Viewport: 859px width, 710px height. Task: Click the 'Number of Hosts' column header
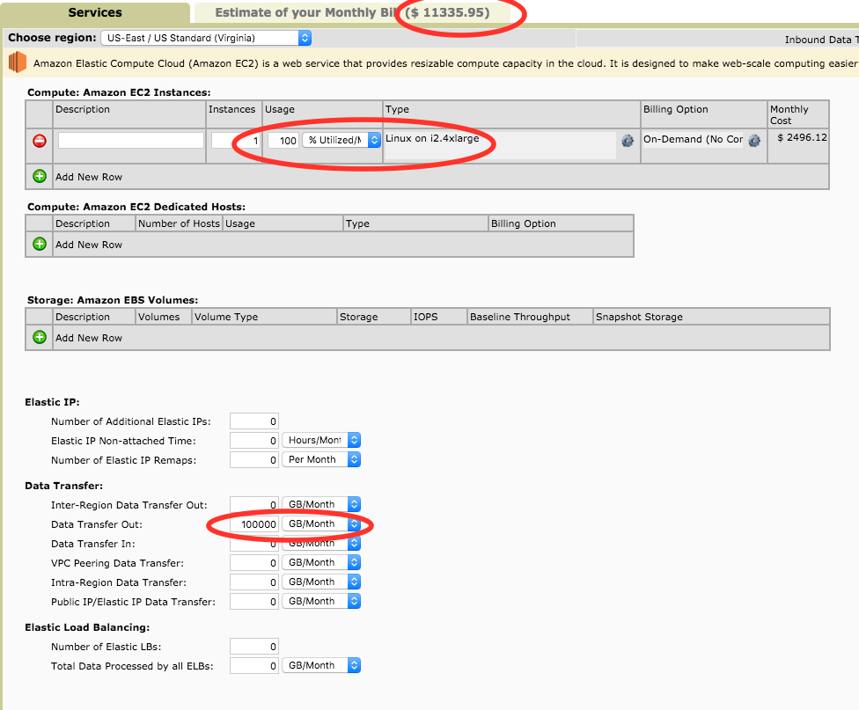pyautogui.click(x=179, y=223)
